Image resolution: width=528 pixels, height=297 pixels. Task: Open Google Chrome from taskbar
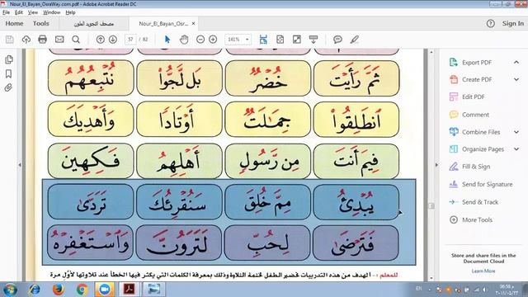(x=82, y=290)
